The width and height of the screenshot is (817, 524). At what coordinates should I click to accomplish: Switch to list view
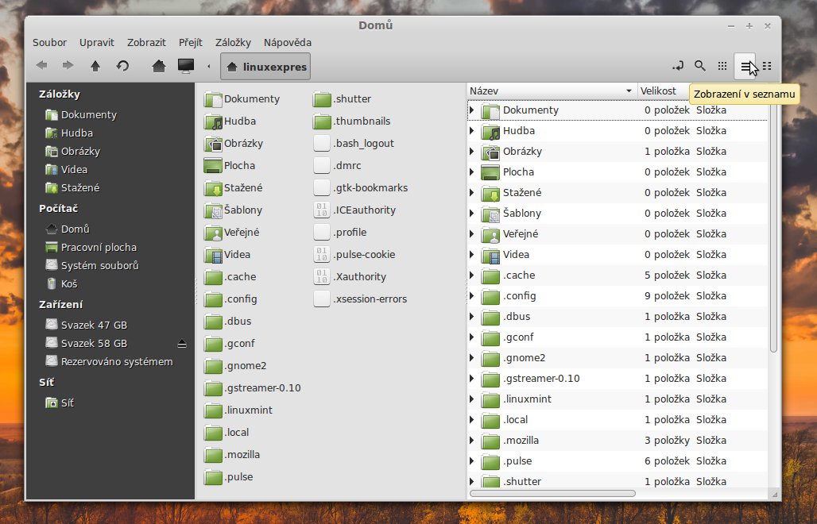pyautogui.click(x=745, y=66)
